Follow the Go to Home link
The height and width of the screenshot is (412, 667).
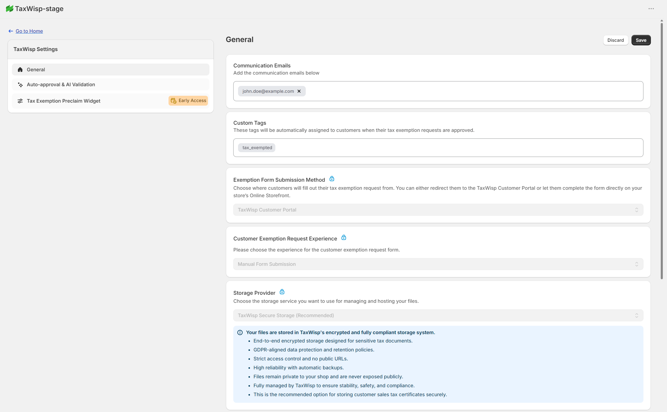click(x=29, y=31)
